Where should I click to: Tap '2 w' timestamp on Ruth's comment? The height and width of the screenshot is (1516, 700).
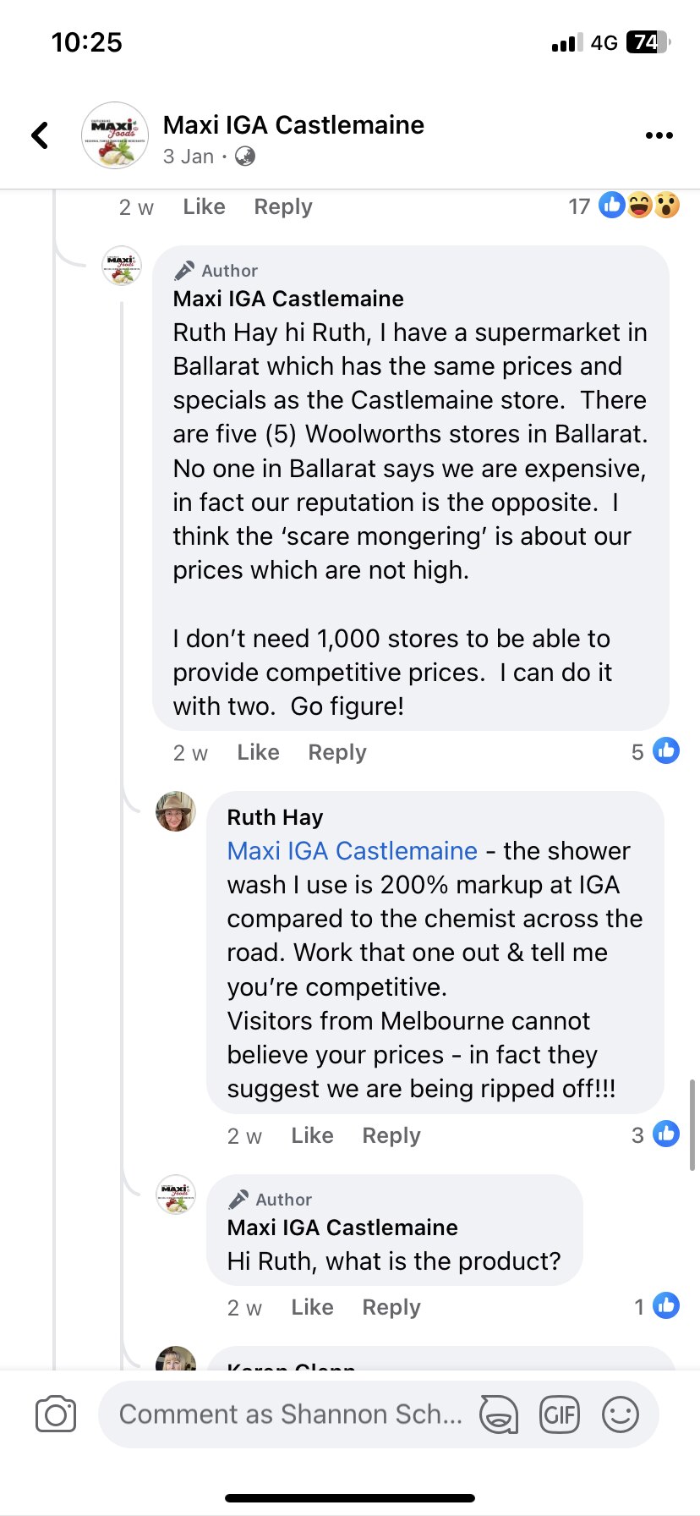[x=243, y=1135]
